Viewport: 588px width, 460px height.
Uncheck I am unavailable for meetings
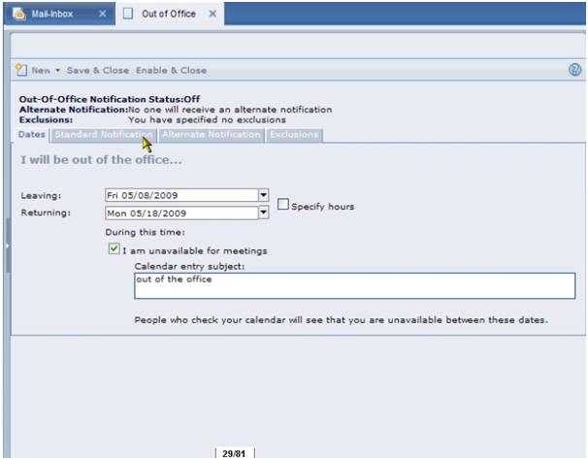tap(114, 248)
